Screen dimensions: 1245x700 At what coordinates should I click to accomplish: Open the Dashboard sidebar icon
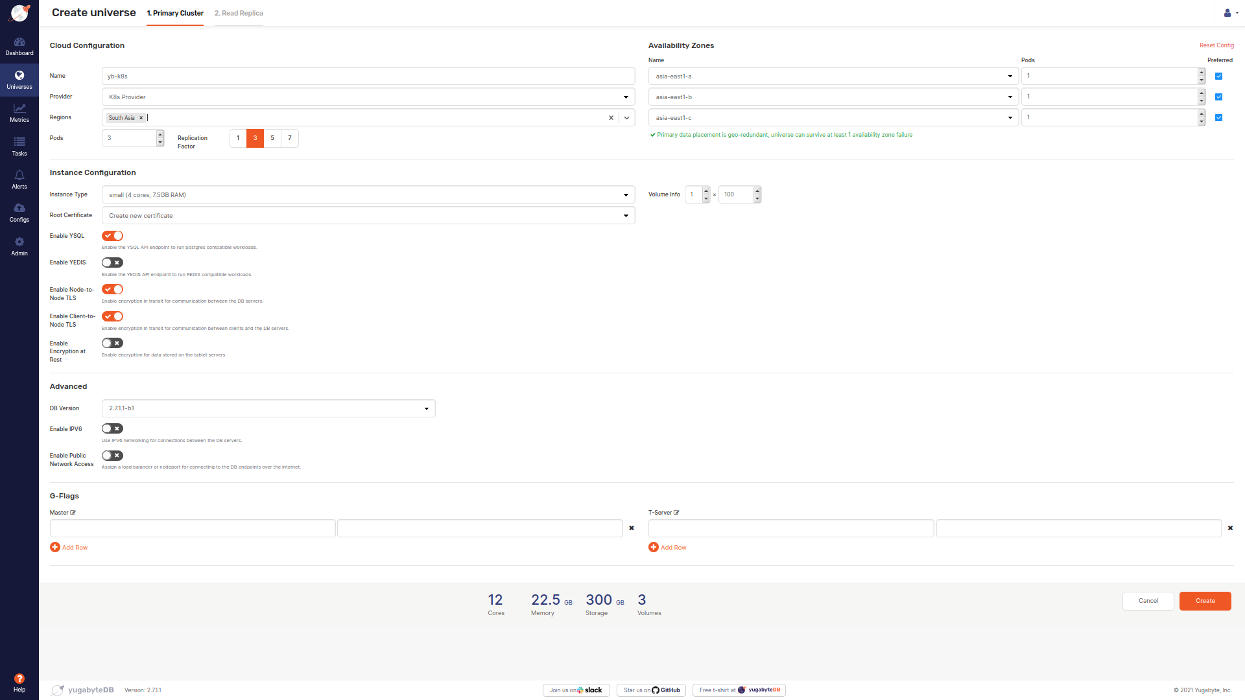tap(19, 46)
